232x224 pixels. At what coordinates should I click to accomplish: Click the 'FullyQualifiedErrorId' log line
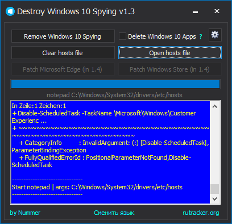(105, 157)
